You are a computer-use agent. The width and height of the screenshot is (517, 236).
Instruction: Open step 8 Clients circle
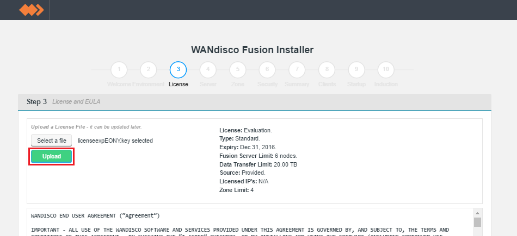[x=327, y=69]
